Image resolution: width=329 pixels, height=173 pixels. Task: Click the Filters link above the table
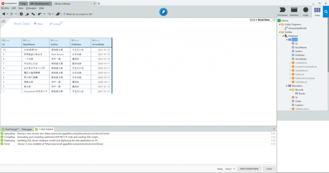click(39, 24)
